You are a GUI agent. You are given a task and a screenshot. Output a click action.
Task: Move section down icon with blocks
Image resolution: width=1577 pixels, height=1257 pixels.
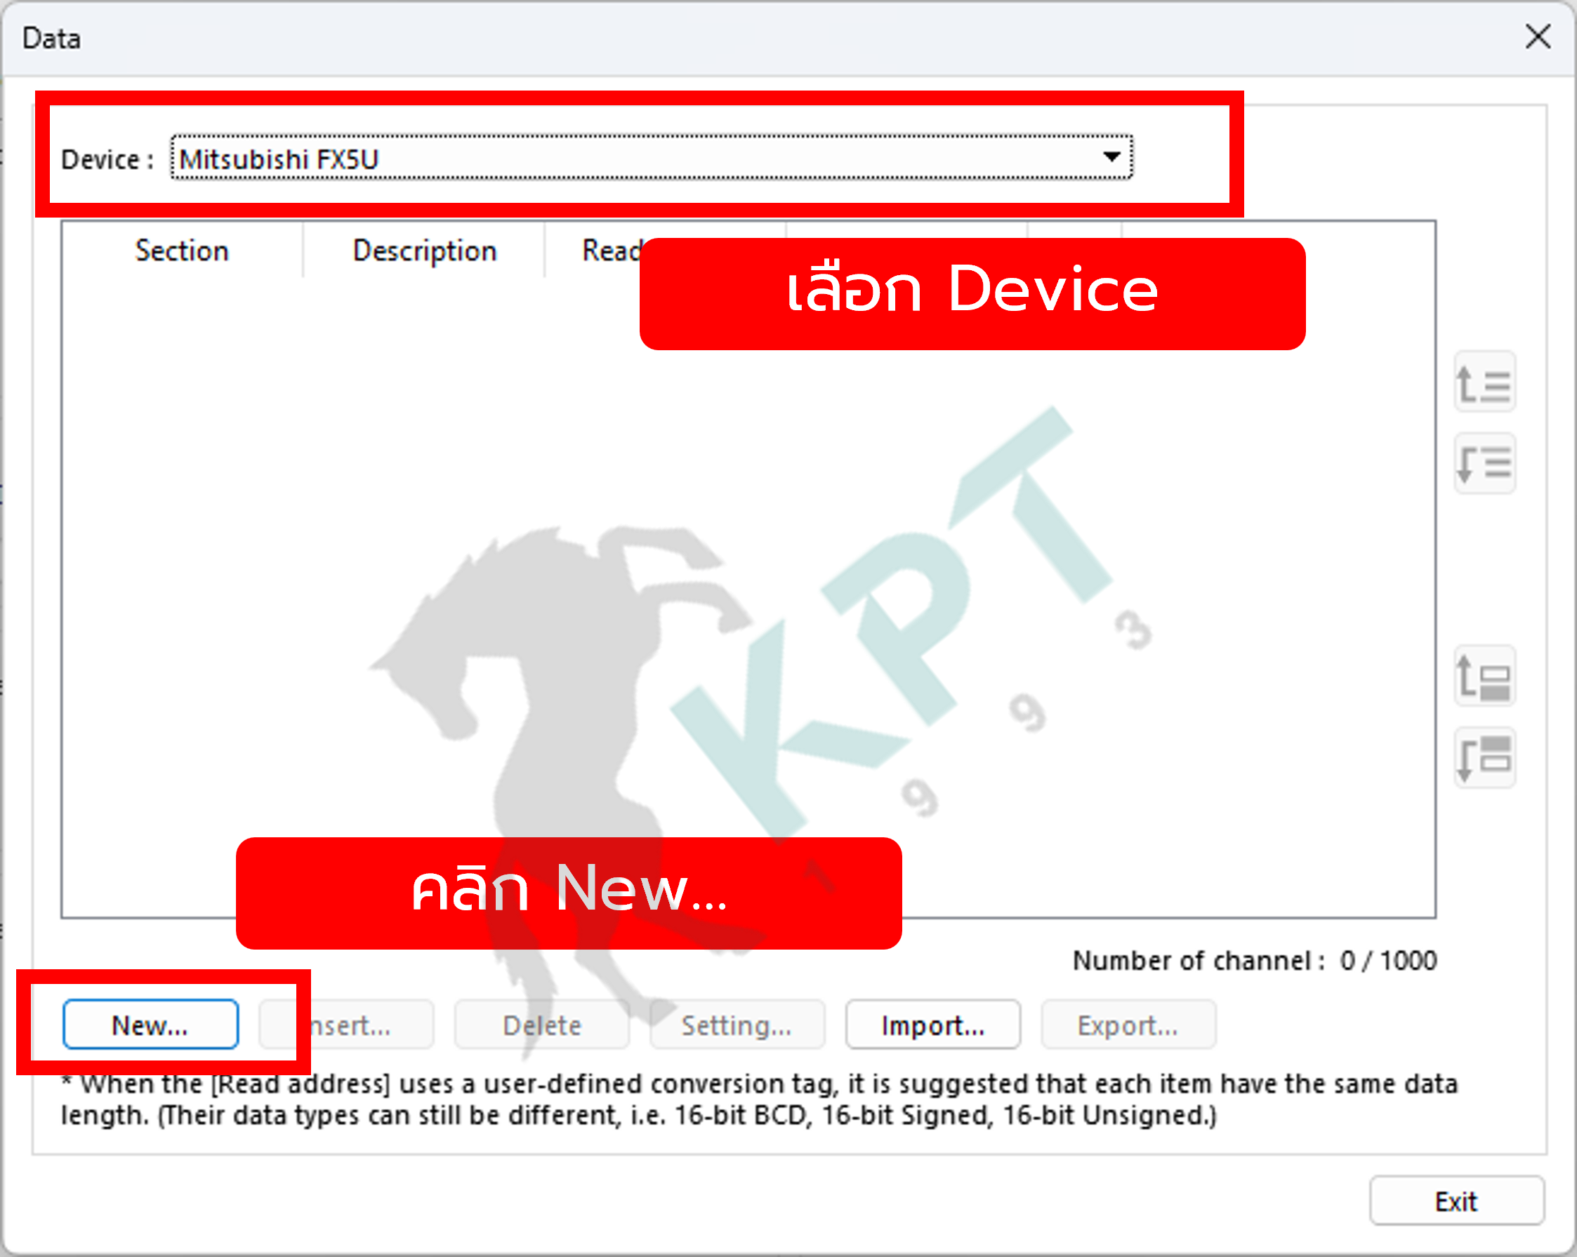tap(1484, 757)
